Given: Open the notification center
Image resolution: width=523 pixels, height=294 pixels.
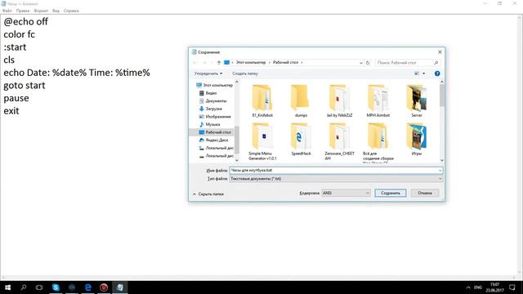Looking at the screenshot, I should (x=512, y=287).
